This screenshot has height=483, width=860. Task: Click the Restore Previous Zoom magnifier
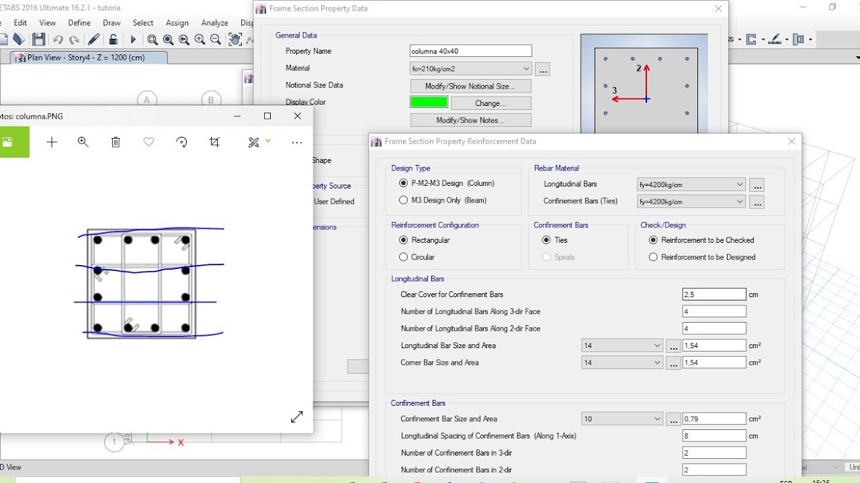184,40
